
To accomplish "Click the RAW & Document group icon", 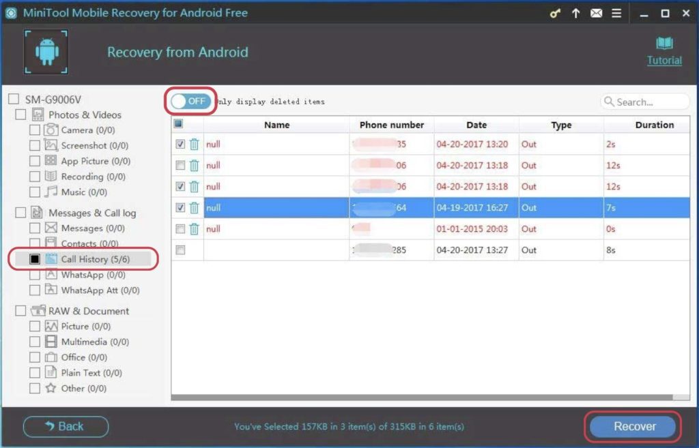I will (38, 310).
